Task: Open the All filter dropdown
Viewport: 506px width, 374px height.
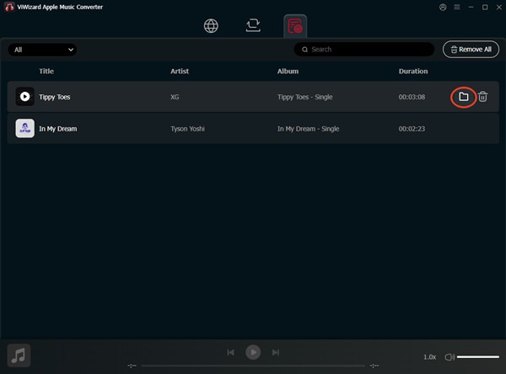Action: pos(42,50)
